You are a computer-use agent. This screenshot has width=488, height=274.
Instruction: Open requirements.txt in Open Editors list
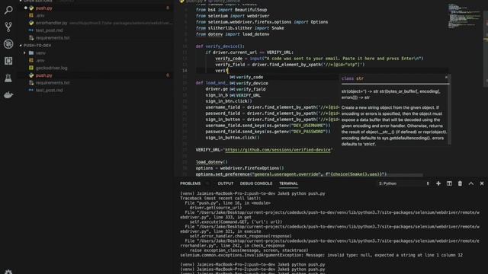53,38
